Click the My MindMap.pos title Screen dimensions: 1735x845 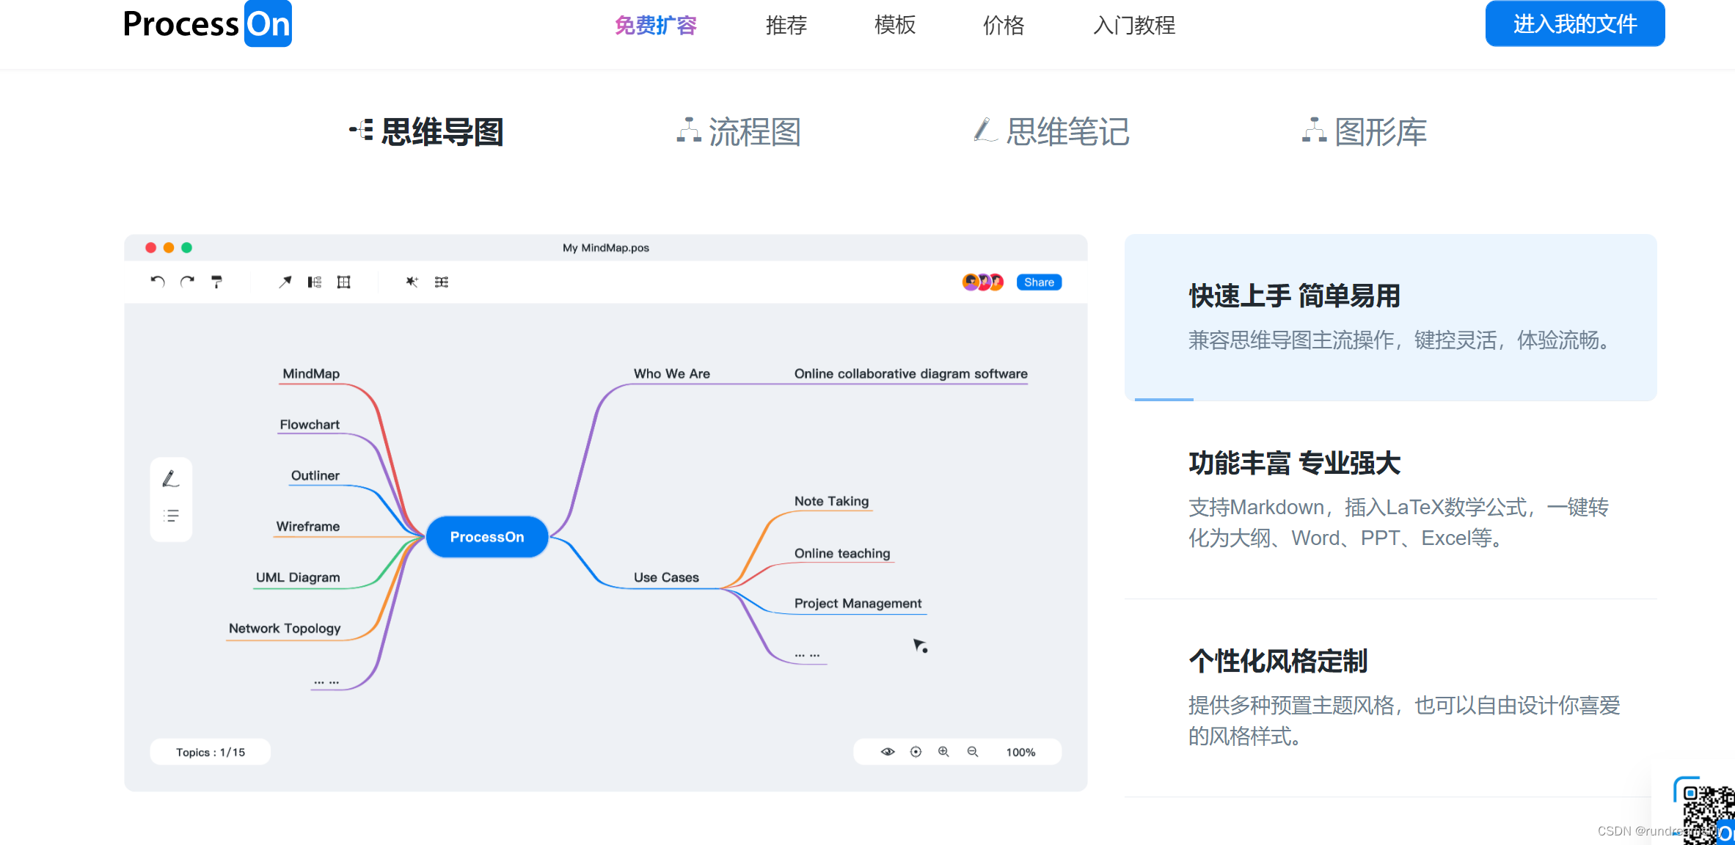(x=606, y=248)
